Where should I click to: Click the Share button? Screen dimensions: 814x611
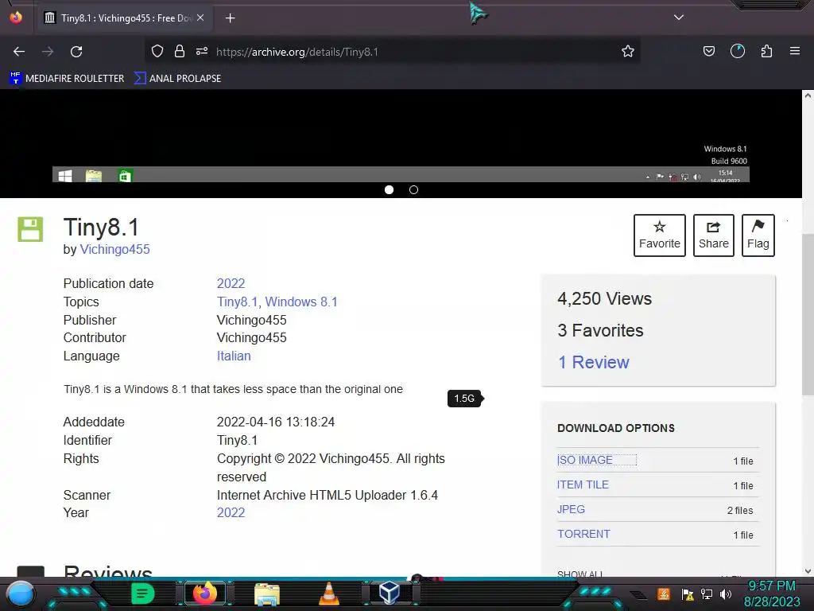tap(713, 235)
